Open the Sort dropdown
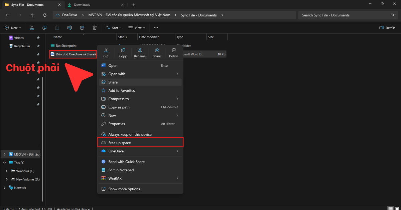Screen dimensions: 401x210 (x=114, y=28)
